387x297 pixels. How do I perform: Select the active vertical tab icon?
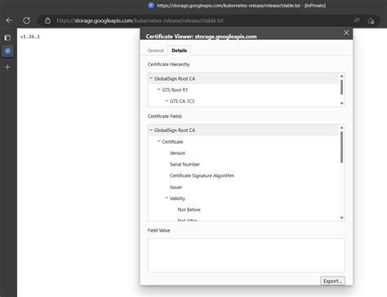(7, 51)
